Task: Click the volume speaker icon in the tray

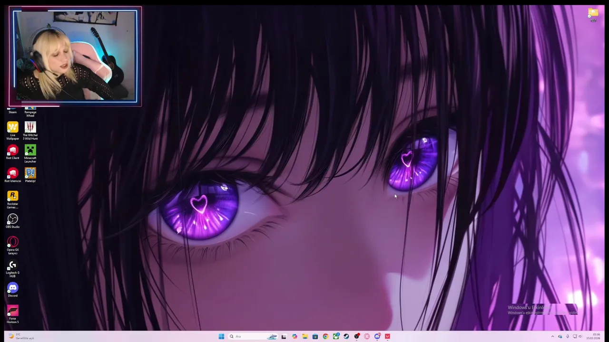Action: point(580,336)
